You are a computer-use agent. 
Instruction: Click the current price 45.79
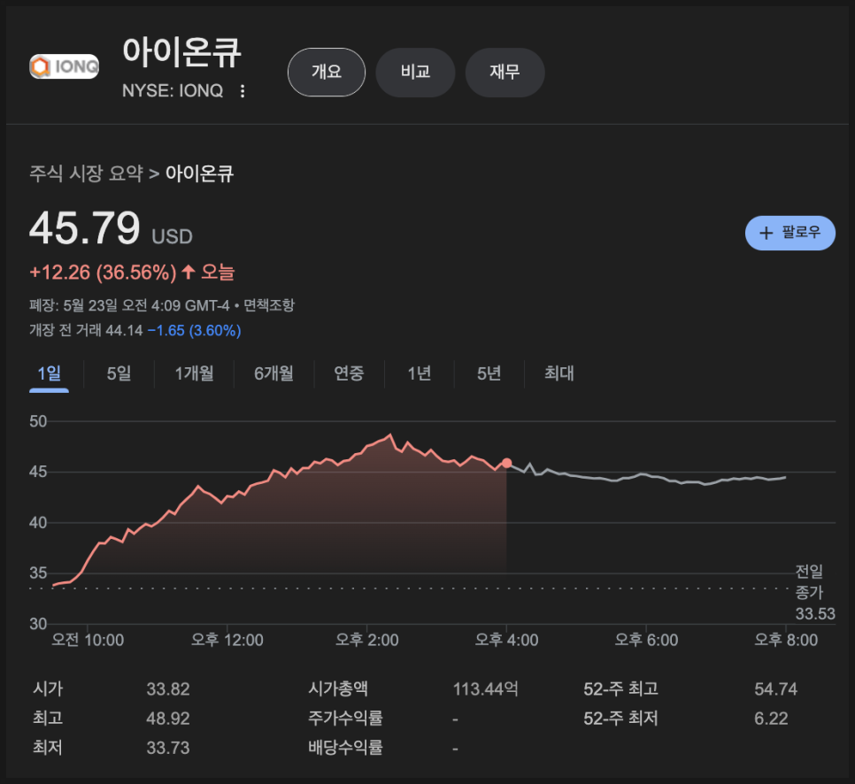tap(85, 228)
